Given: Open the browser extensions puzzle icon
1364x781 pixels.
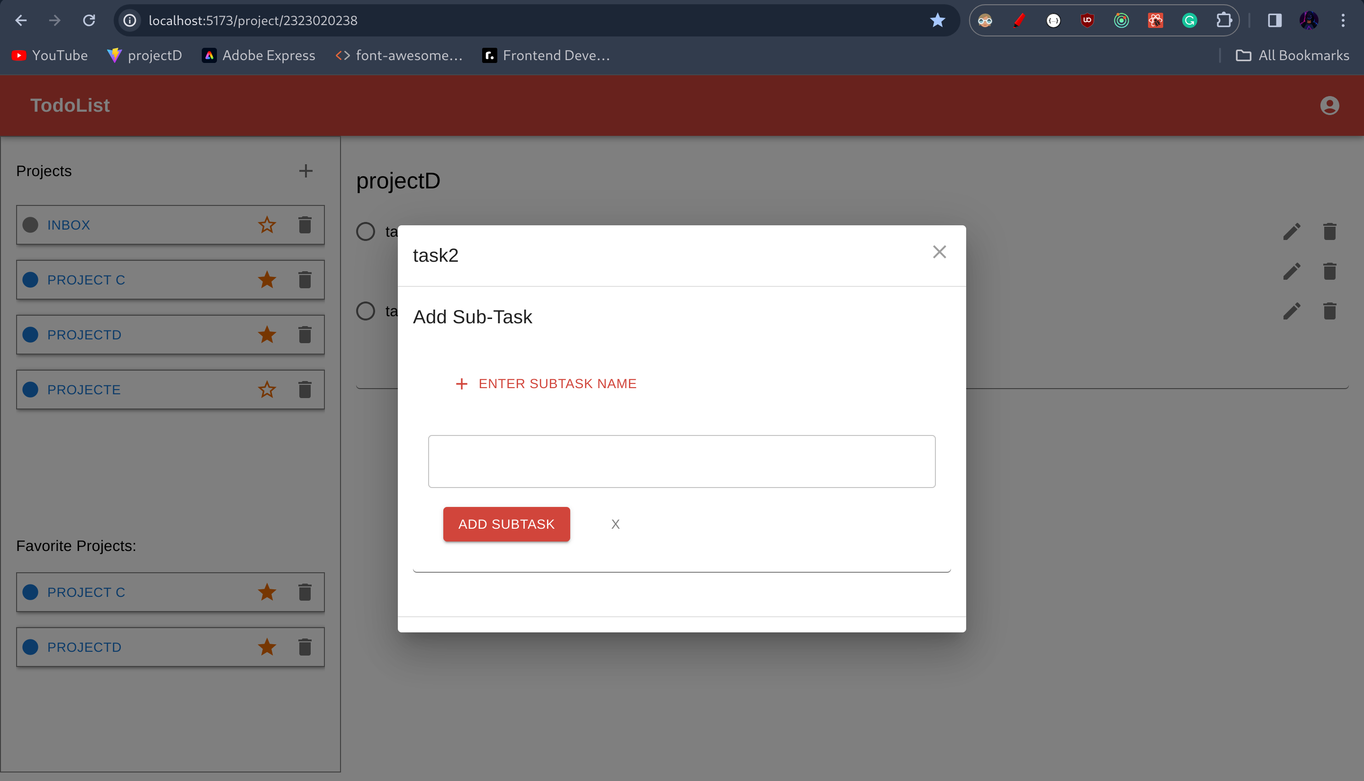Looking at the screenshot, I should [x=1223, y=20].
